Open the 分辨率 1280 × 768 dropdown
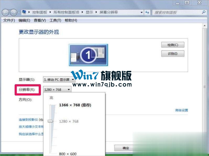209x156 pixels. 57,90
